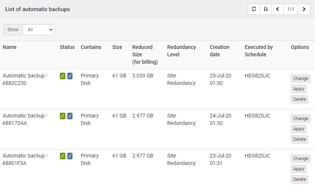
Task: Click green status check for backup 6882C230
Action: coord(62,76)
